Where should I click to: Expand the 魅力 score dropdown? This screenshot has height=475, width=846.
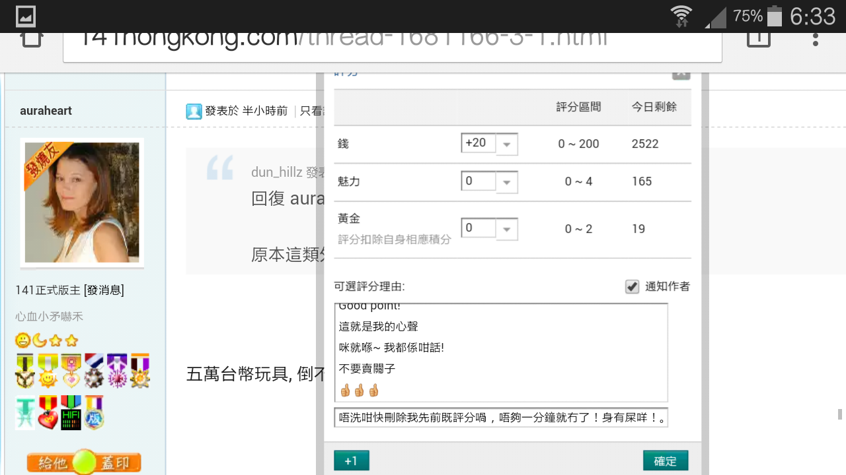(x=506, y=181)
